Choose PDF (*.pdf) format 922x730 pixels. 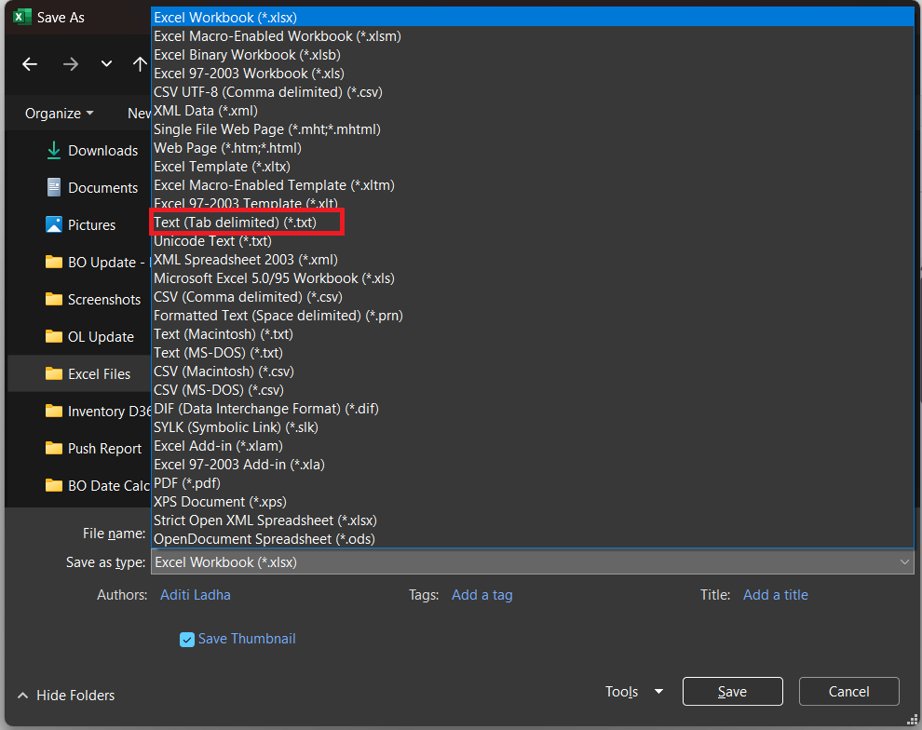click(532, 483)
